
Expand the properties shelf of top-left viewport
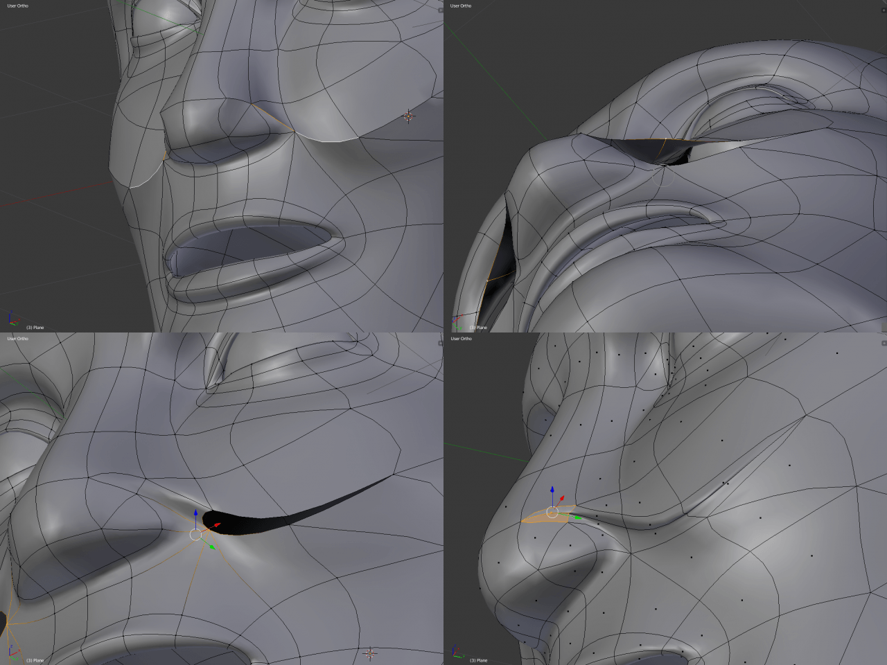[x=441, y=10]
